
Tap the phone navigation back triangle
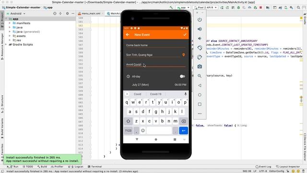[137, 139]
